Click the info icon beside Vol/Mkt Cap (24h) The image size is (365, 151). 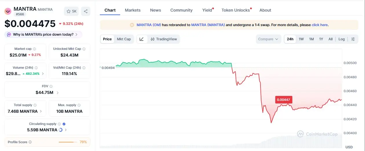[84, 68]
